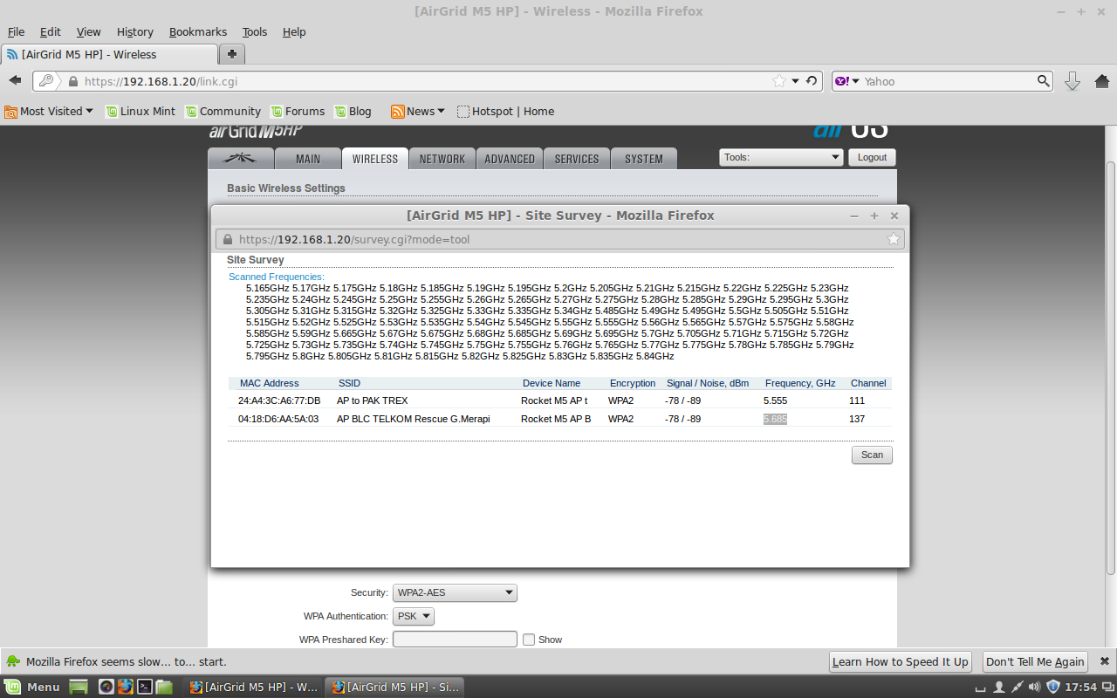Open new tab with plus button

232,54
